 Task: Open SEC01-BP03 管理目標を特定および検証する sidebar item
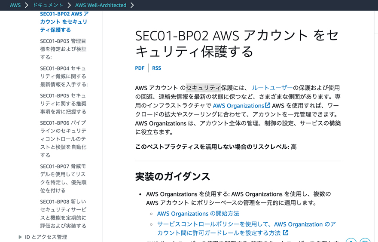[63, 49]
